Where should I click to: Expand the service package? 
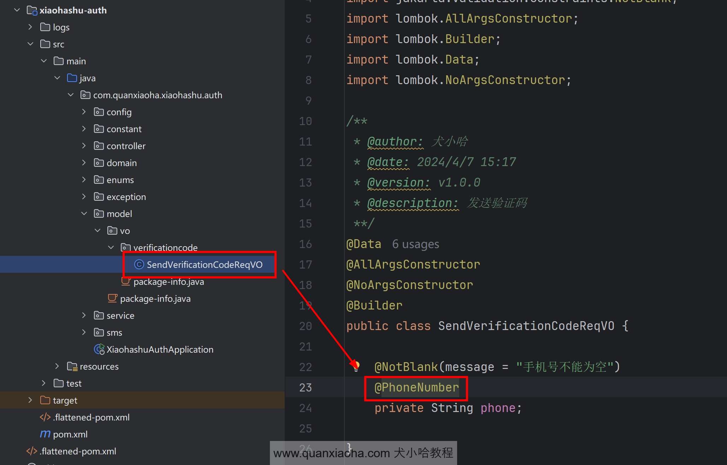click(x=84, y=316)
